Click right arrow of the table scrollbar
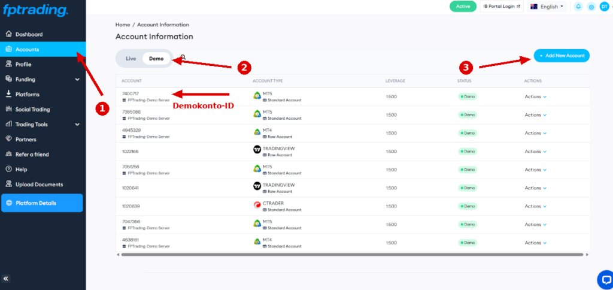Viewport: 613px width, 290px height. pyautogui.click(x=587, y=255)
